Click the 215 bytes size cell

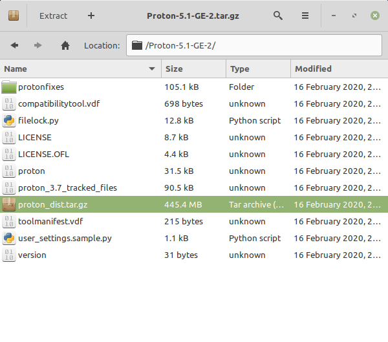184,221
